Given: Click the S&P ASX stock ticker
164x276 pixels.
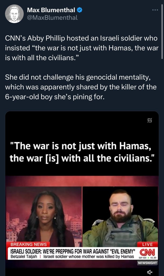Looking at the screenshot, I should [148, 258].
